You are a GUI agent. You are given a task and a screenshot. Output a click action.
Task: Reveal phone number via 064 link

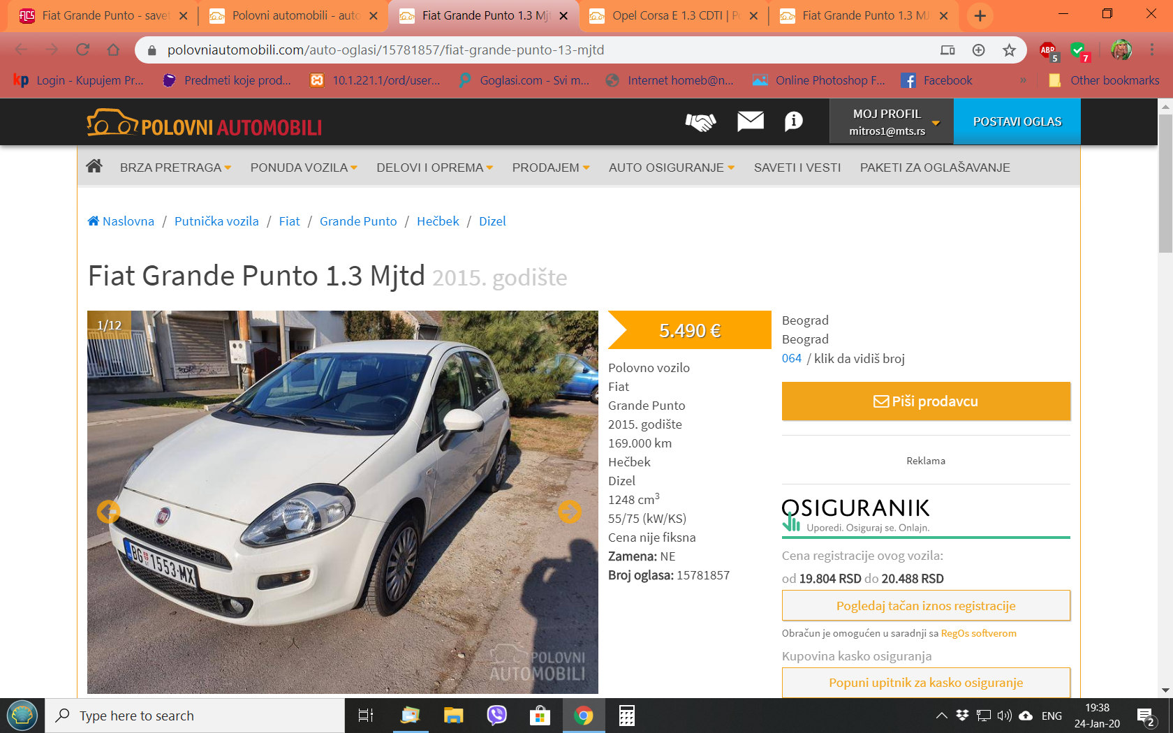click(x=792, y=358)
